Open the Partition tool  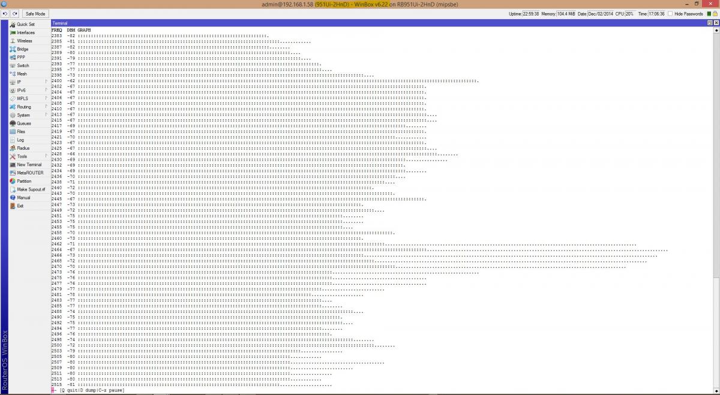tap(24, 181)
